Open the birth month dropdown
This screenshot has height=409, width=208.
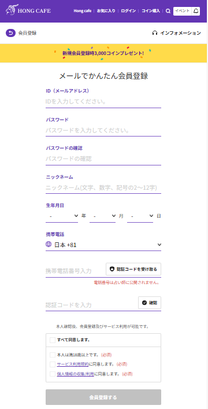click(102, 216)
